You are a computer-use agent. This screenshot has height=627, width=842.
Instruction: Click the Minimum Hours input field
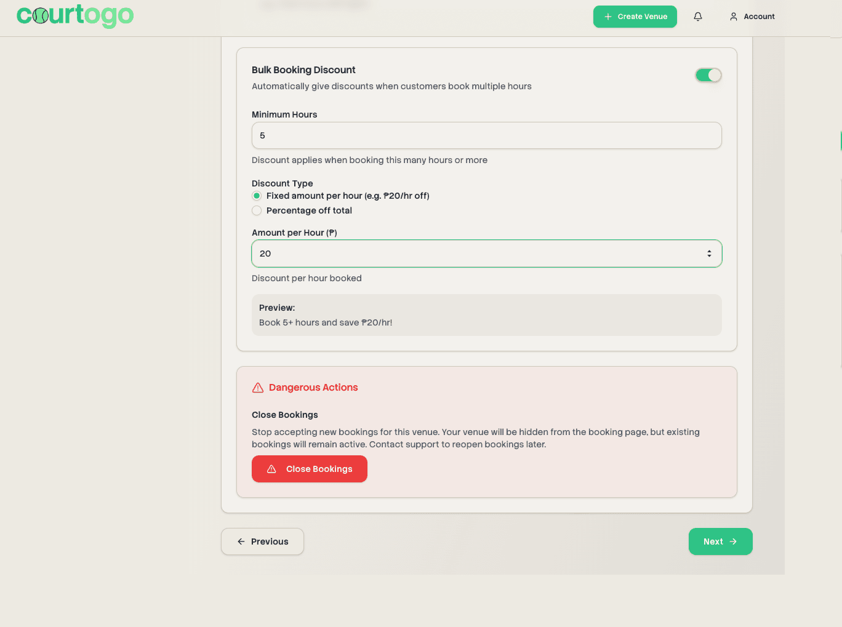(486, 135)
